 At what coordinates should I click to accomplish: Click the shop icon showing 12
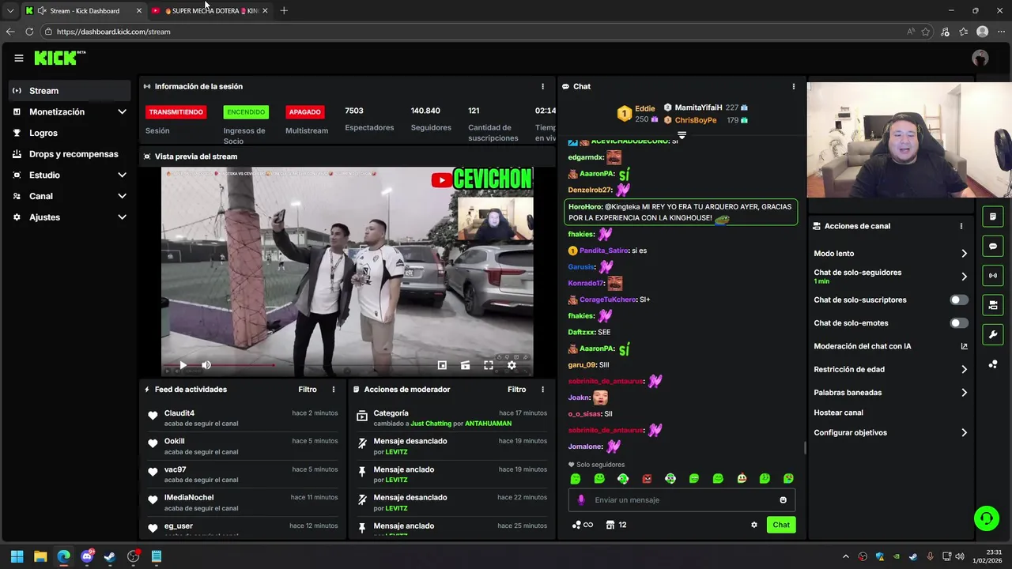coord(617,525)
